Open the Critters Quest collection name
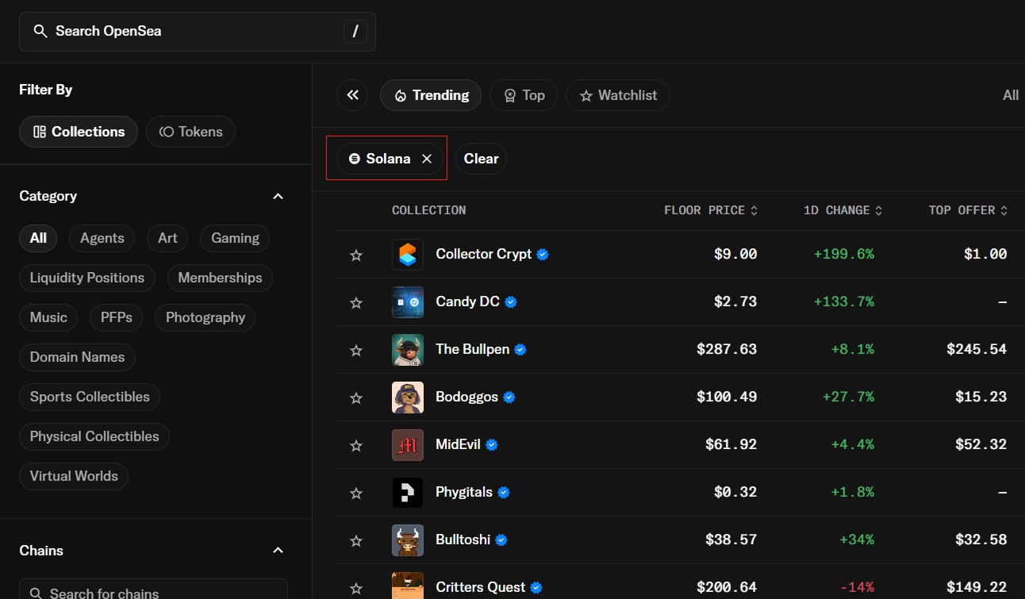1025x599 pixels. coord(481,588)
